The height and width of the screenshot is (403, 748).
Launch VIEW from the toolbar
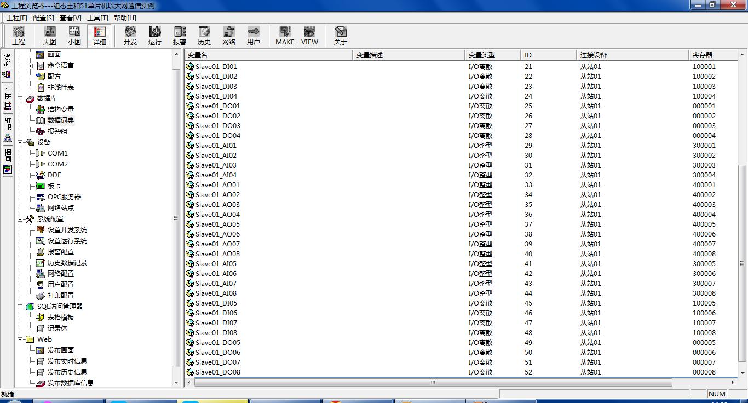(309, 36)
